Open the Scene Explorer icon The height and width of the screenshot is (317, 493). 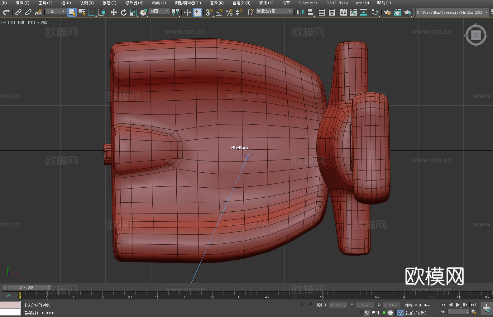322,12
